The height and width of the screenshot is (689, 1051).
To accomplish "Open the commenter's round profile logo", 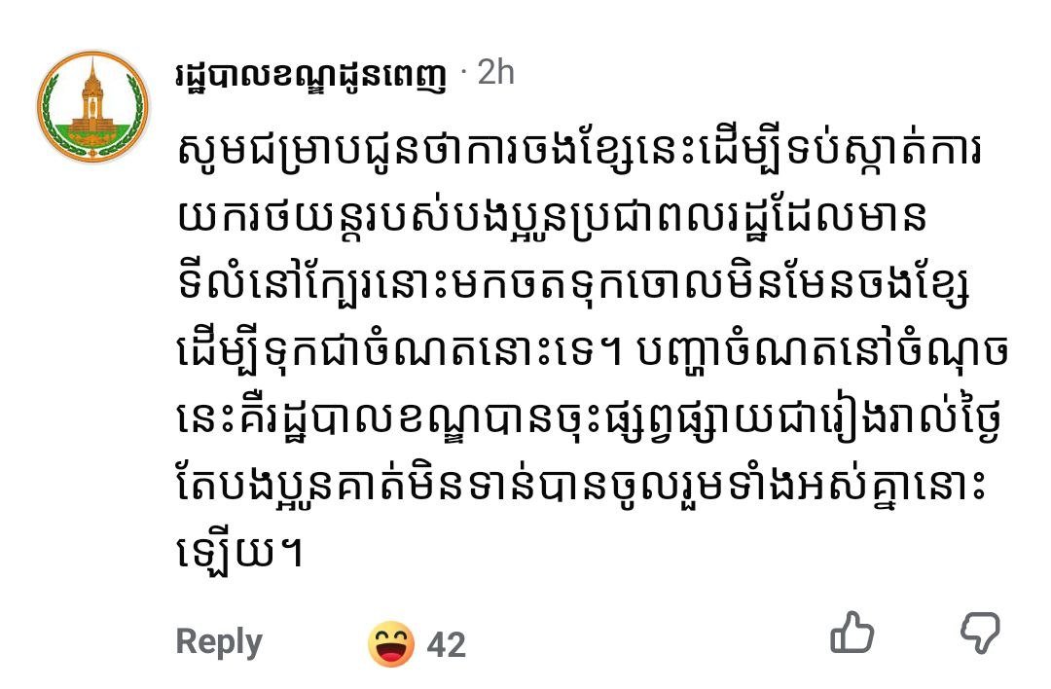I will 93,107.
